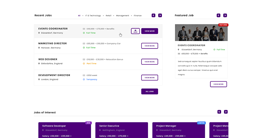Click next arrow in Featured Job section
The height and width of the screenshot is (138, 262).
[x=225, y=15]
